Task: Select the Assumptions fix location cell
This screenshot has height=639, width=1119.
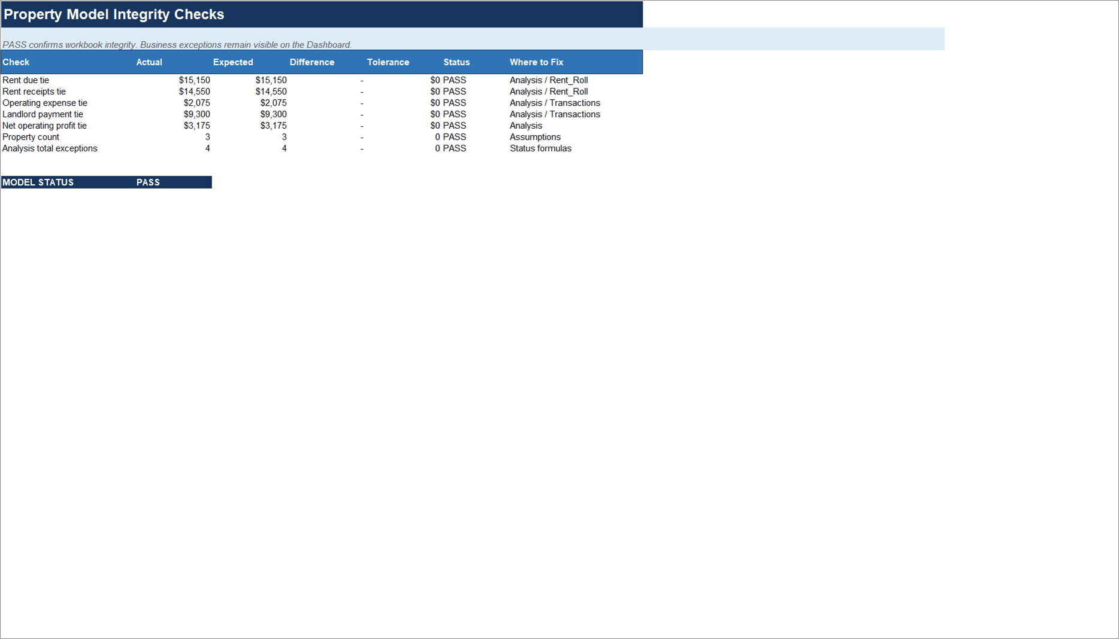Action: tap(536, 137)
